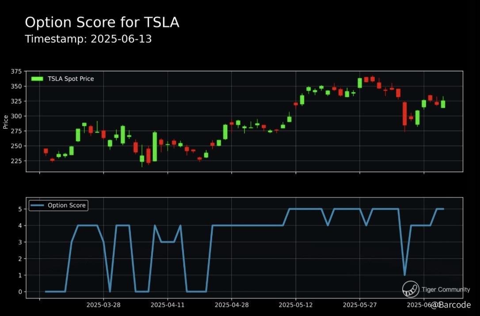
Task: Click the 300 price axis tick
Action: pyautogui.click(x=16, y=116)
